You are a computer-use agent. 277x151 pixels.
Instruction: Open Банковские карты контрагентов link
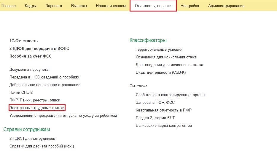164,126
